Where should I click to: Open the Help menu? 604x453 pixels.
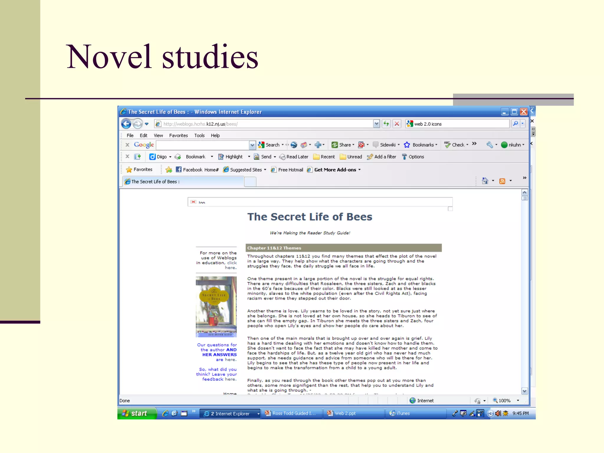click(215, 135)
